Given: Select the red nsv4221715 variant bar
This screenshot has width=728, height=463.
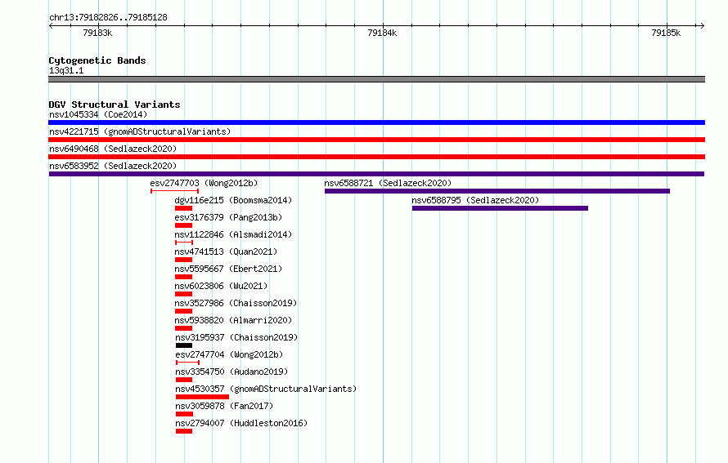Looking at the screenshot, I should coord(376,140).
